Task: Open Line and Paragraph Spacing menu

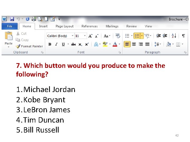Action: (x=158, y=44)
